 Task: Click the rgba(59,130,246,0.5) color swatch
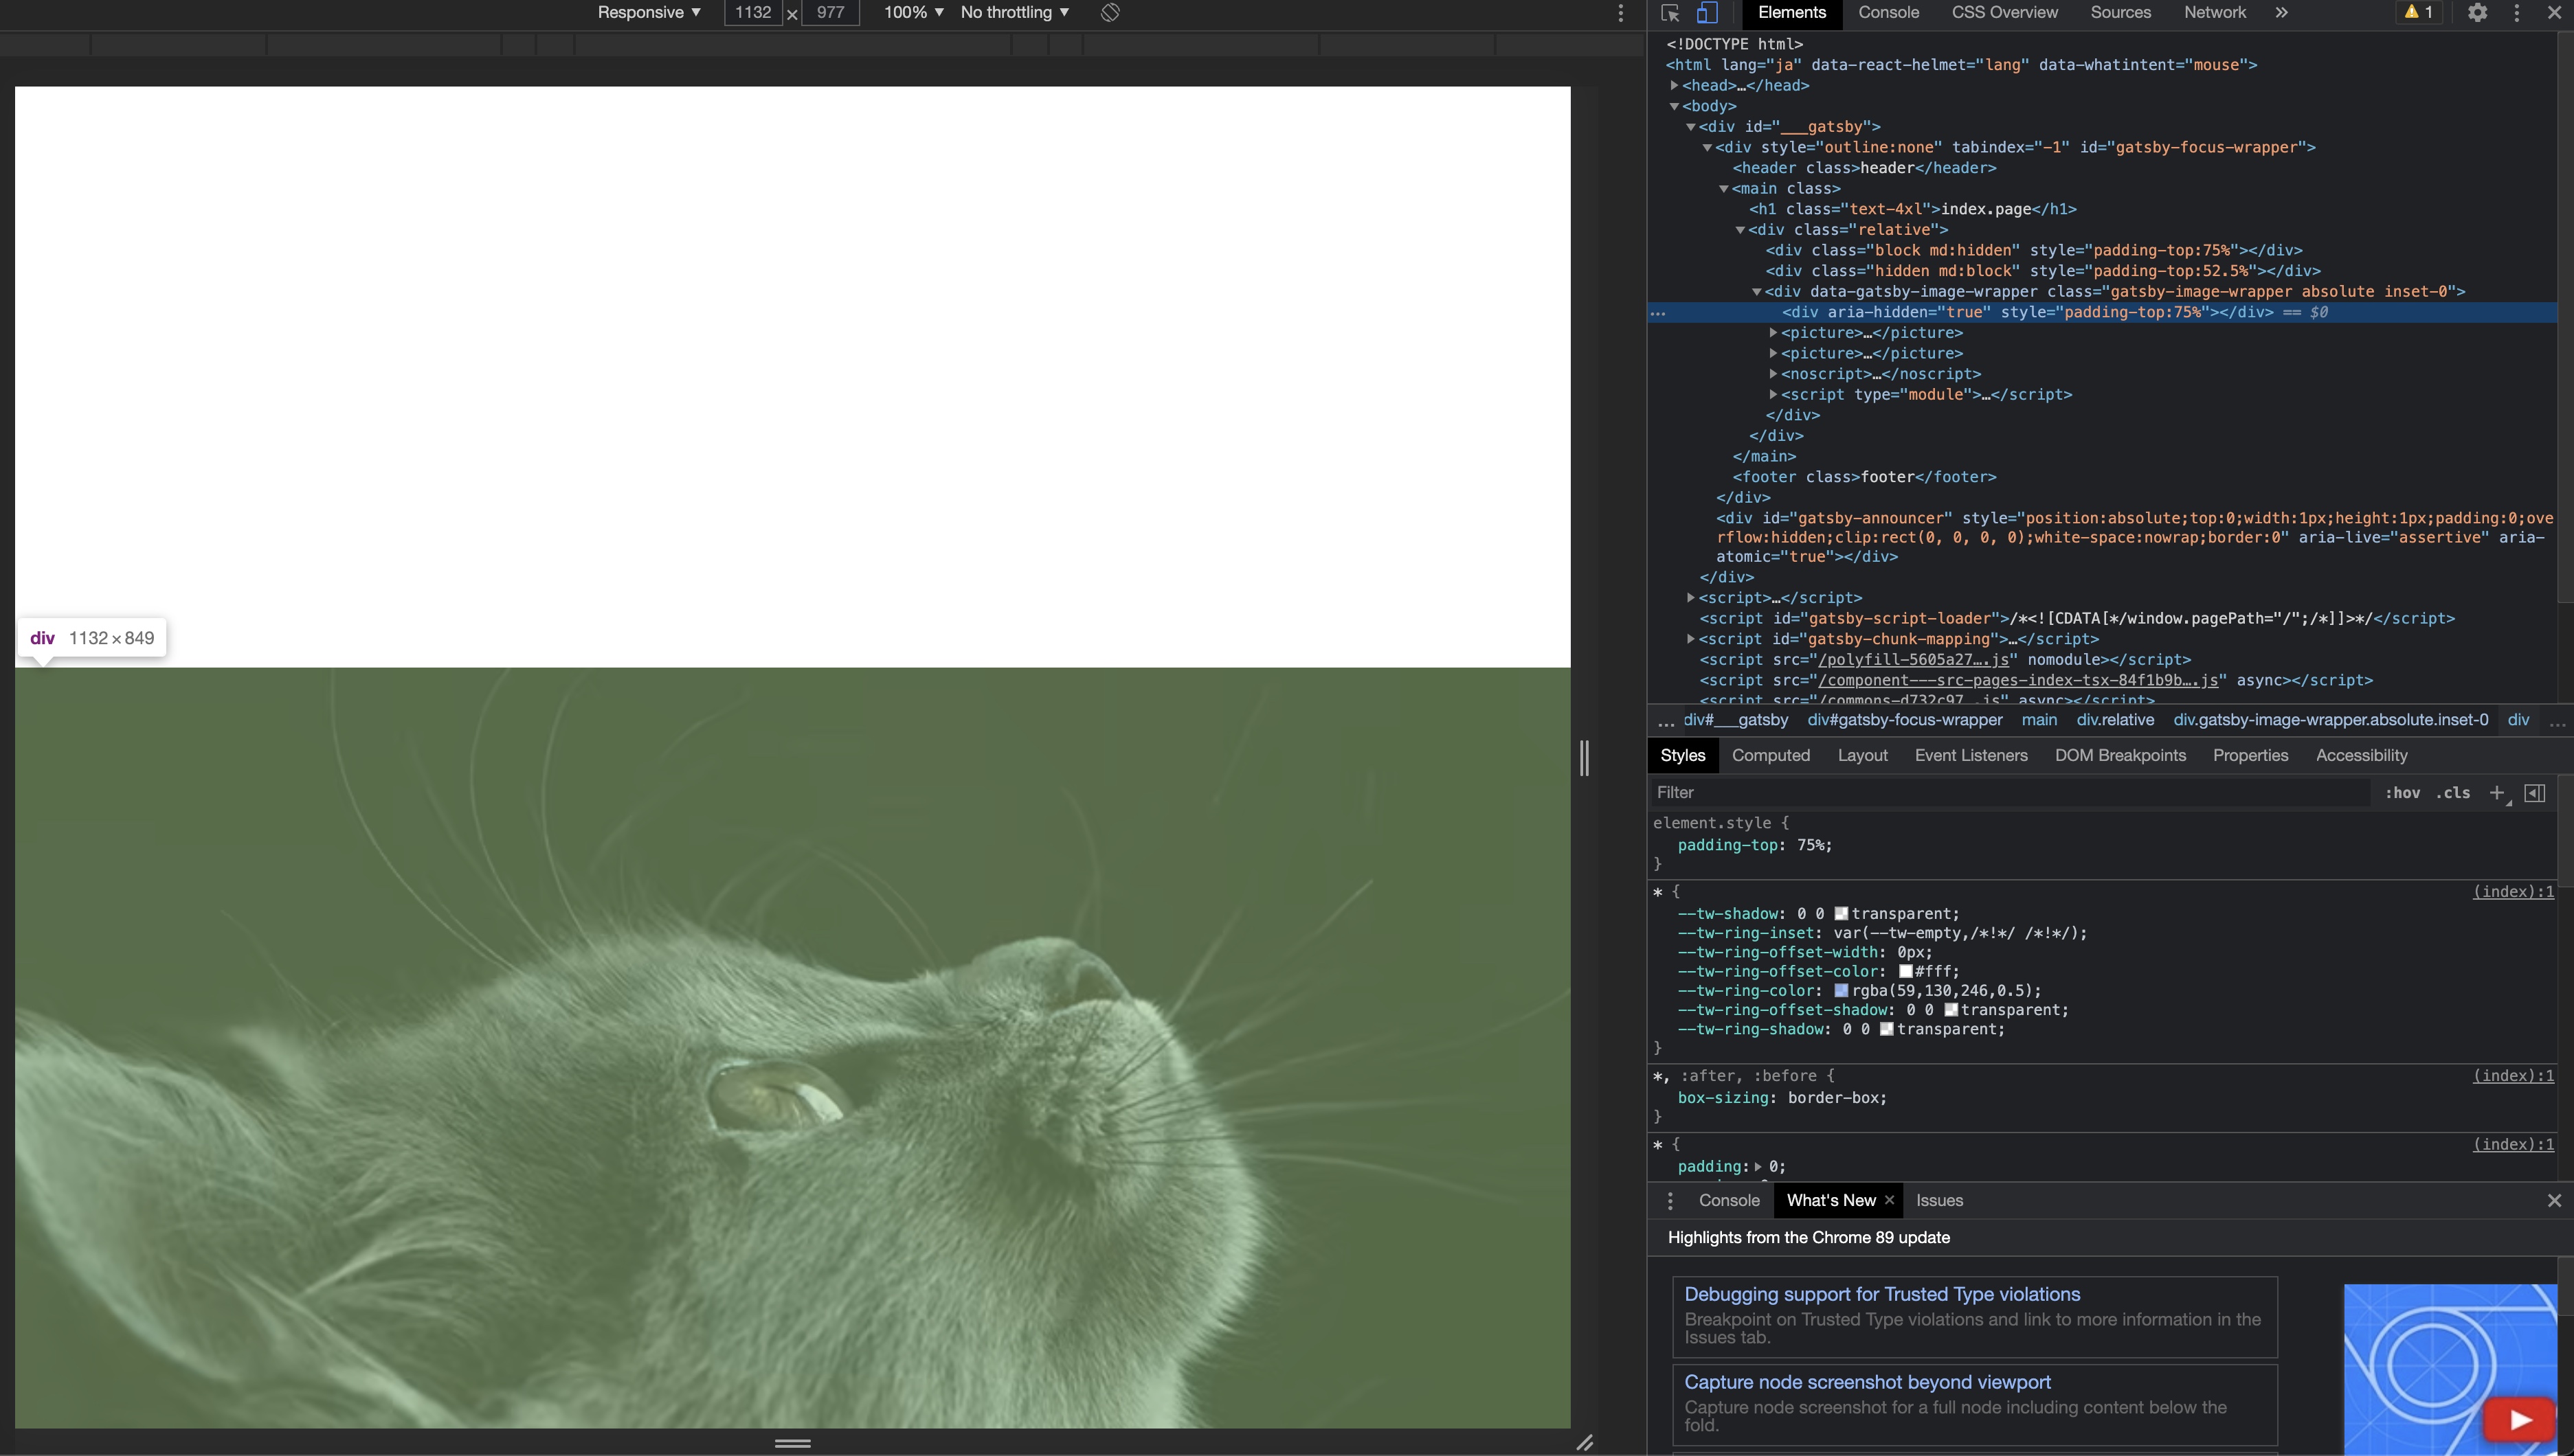point(1841,991)
